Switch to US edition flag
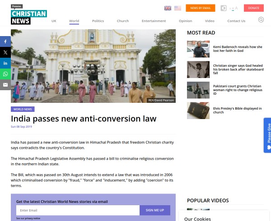The height and width of the screenshot is (221, 271). [x=178, y=8]
